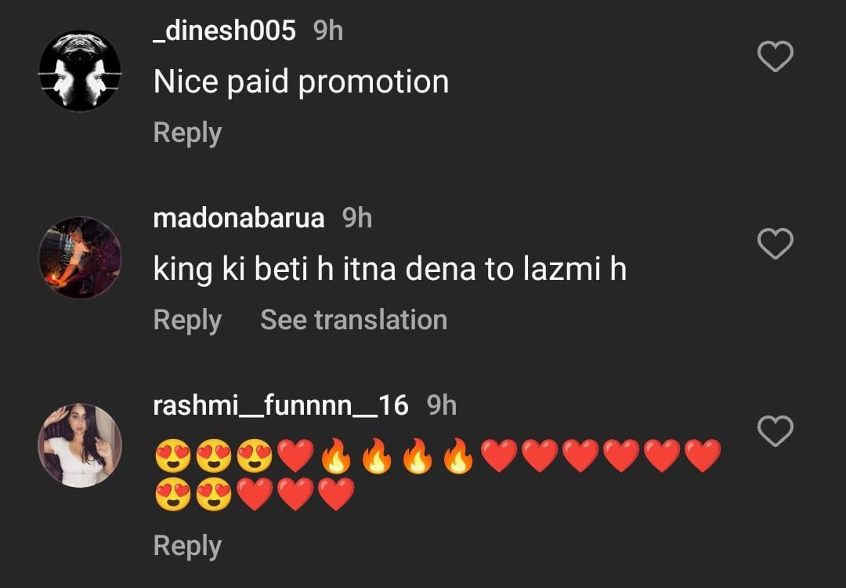Visit the _dinesh005 username link
Screen dimensions: 846x588
(224, 31)
